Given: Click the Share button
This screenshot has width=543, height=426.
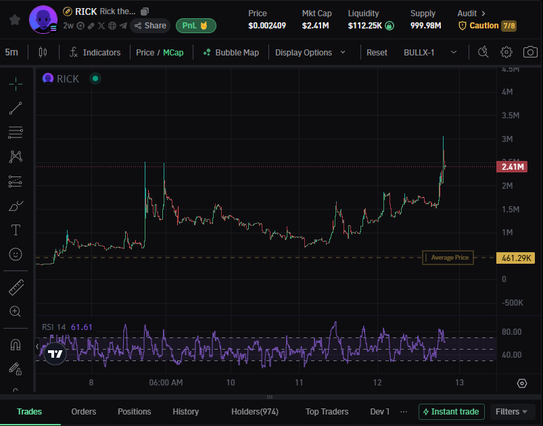Looking at the screenshot, I should [150, 26].
